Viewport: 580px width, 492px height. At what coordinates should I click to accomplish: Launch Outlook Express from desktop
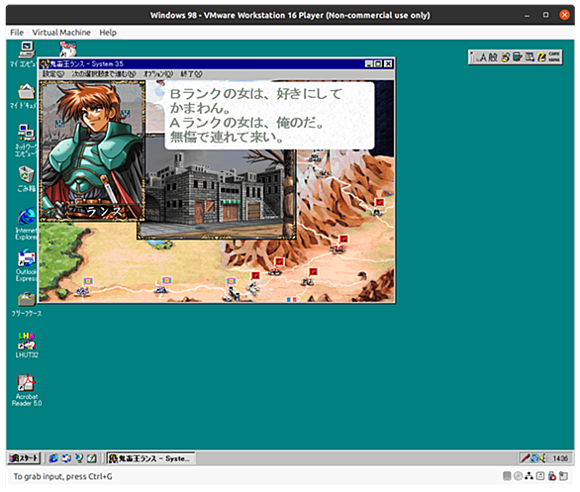click(x=27, y=257)
